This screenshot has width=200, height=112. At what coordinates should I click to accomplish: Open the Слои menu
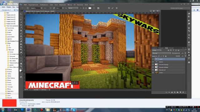(51, 5)
